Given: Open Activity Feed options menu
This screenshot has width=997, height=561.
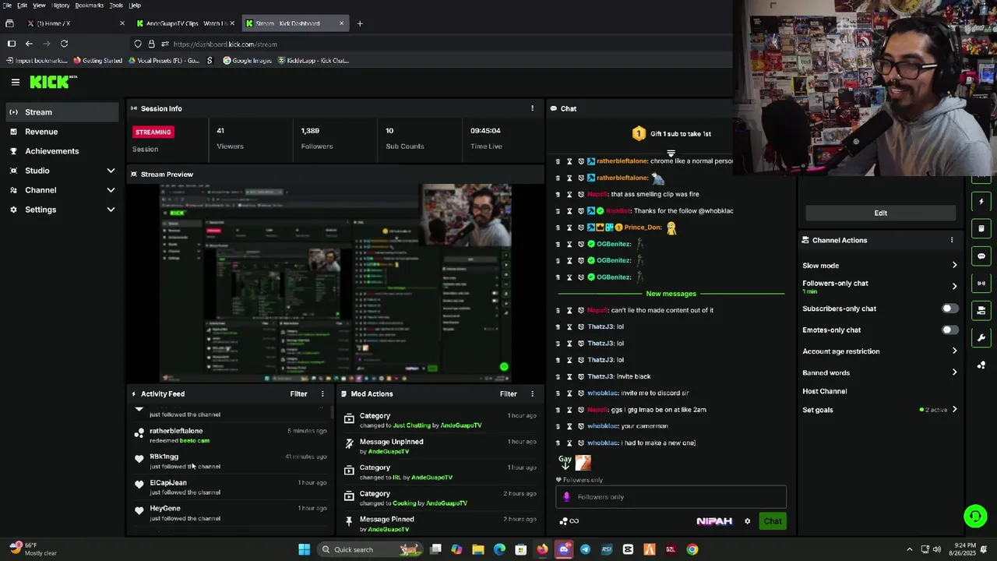Looking at the screenshot, I should [x=322, y=394].
